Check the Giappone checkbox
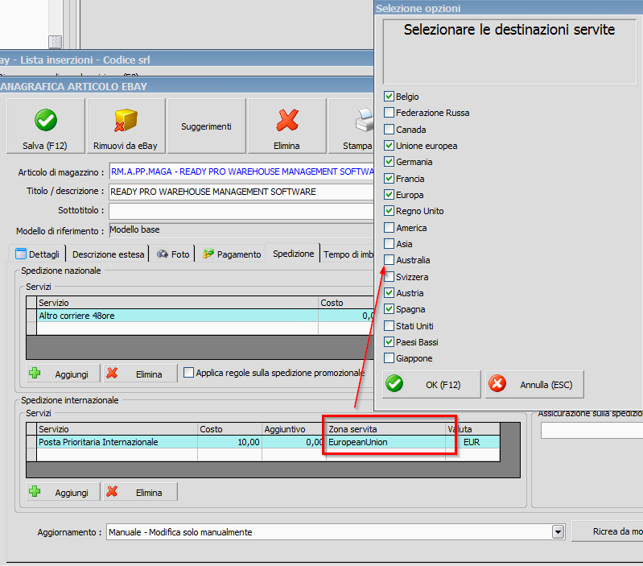 (390, 358)
